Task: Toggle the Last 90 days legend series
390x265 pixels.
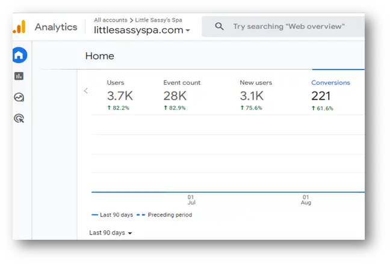Action: [x=112, y=215]
